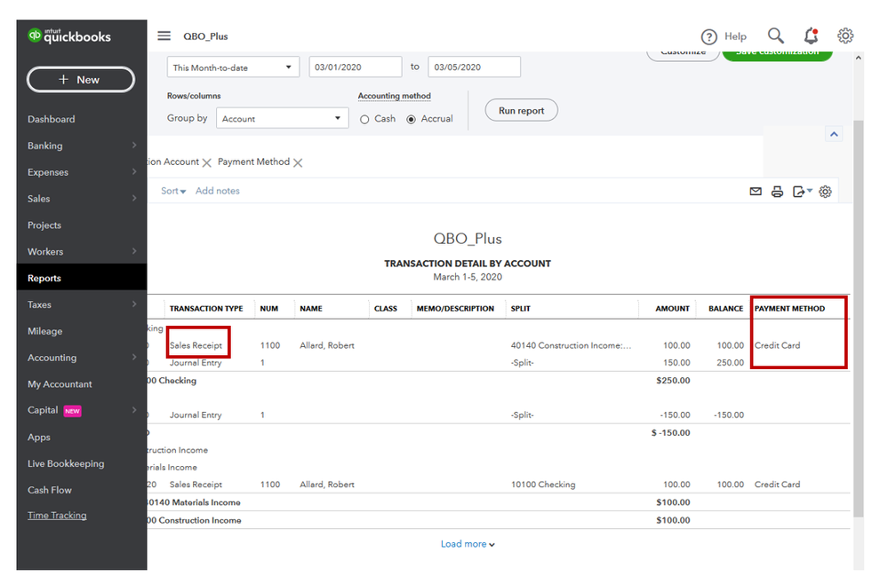
Task: Open the Sales Receipt under Checking
Action: click(x=196, y=345)
